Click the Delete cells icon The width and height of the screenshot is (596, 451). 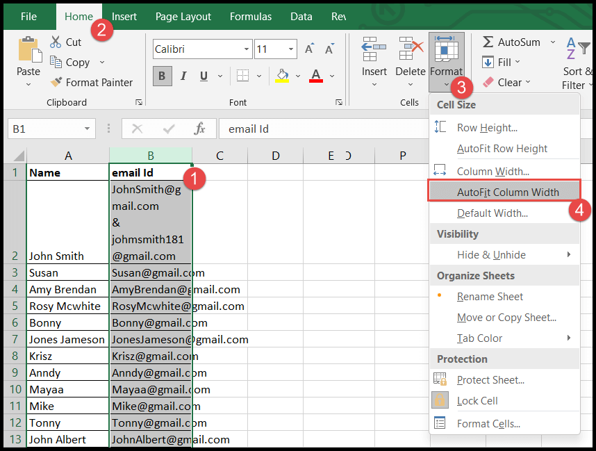click(x=411, y=49)
